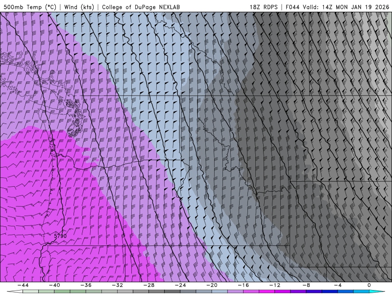Click the -40 color scale label
This screenshot has width=392, height=294.
pyautogui.click(x=54, y=285)
